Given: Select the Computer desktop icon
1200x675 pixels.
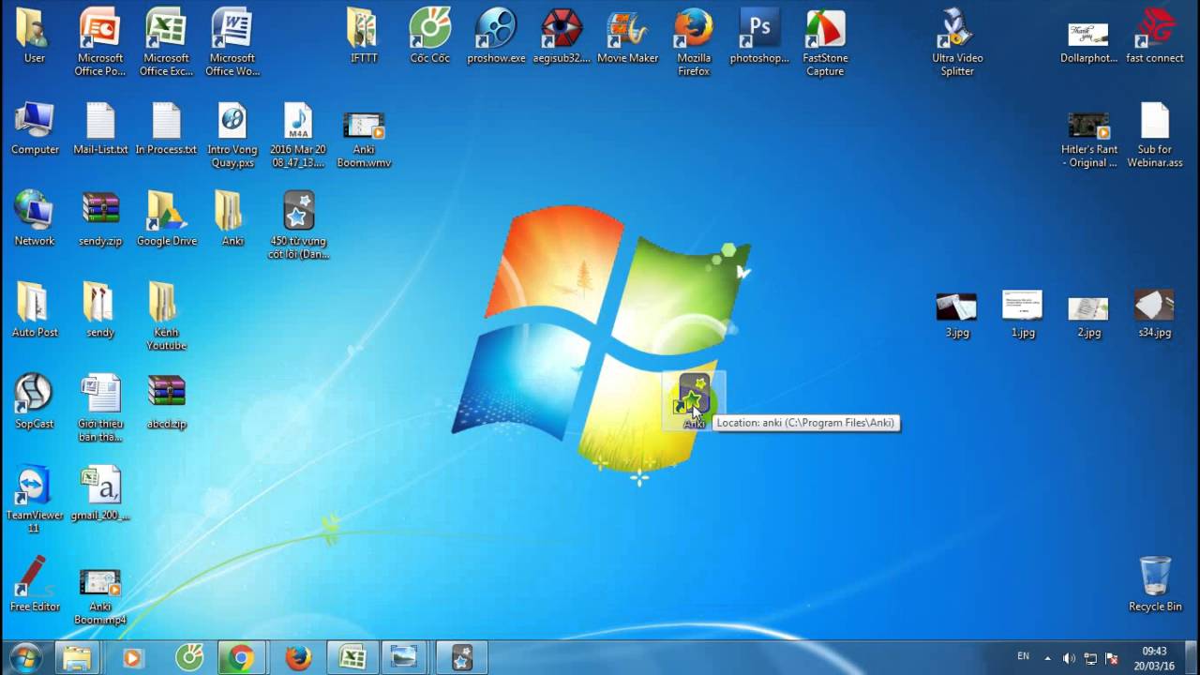Looking at the screenshot, I should (x=35, y=128).
